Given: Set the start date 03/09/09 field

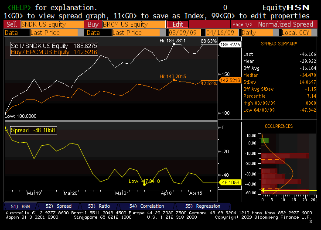Looking at the screenshot, I should [x=184, y=33].
